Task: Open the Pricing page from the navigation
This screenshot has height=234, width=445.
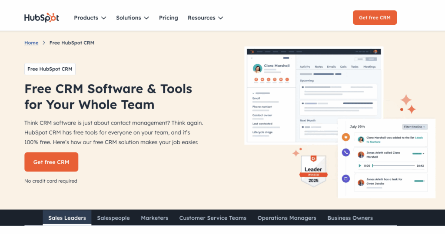Action: coord(168,18)
